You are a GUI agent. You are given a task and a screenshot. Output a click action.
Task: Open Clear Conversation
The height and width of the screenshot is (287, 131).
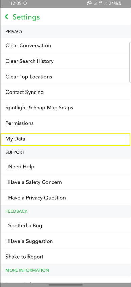click(65, 45)
